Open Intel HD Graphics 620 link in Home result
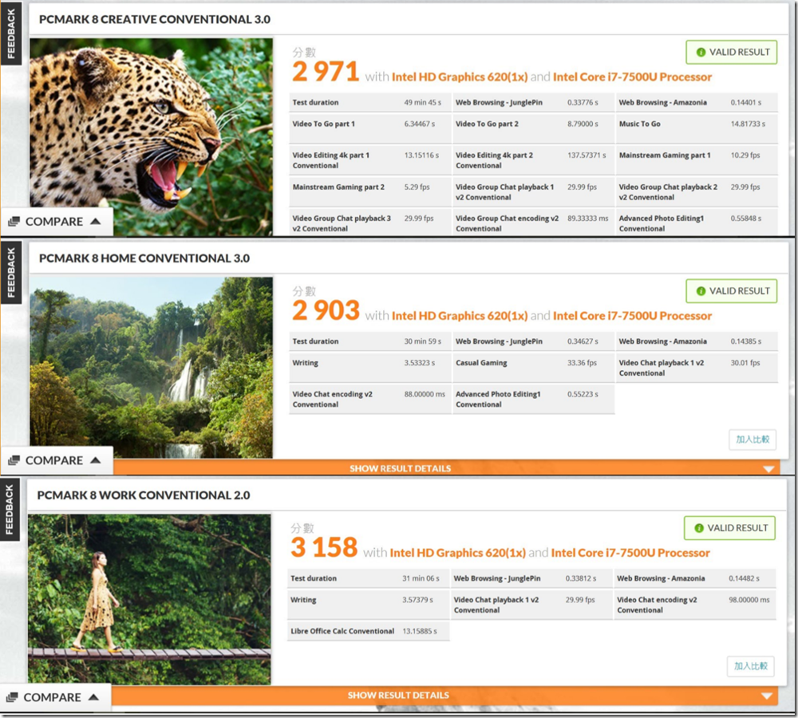798x718 pixels. [x=460, y=316]
